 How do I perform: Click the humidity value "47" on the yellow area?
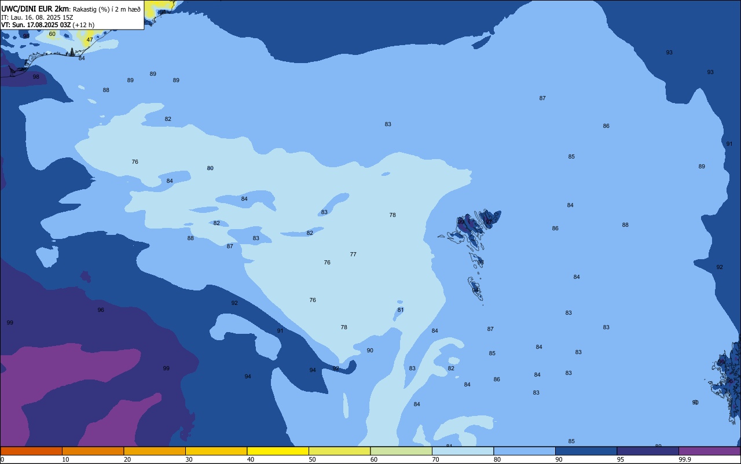click(x=90, y=40)
